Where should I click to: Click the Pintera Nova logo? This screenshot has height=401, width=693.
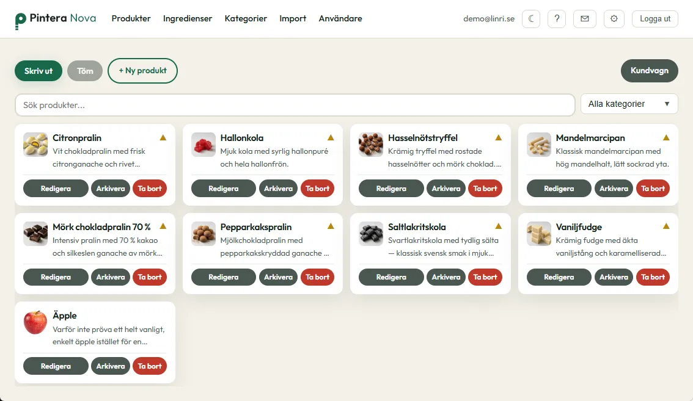[55, 20]
